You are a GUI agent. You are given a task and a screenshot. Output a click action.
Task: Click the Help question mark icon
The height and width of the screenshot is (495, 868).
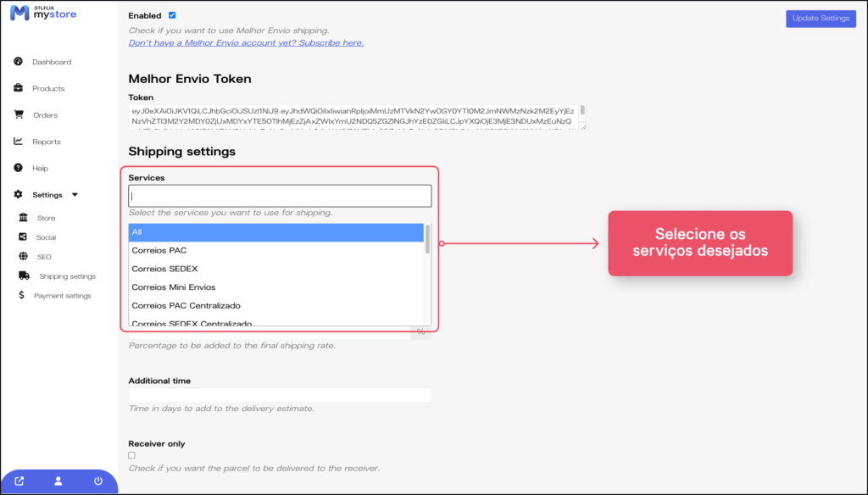19,168
